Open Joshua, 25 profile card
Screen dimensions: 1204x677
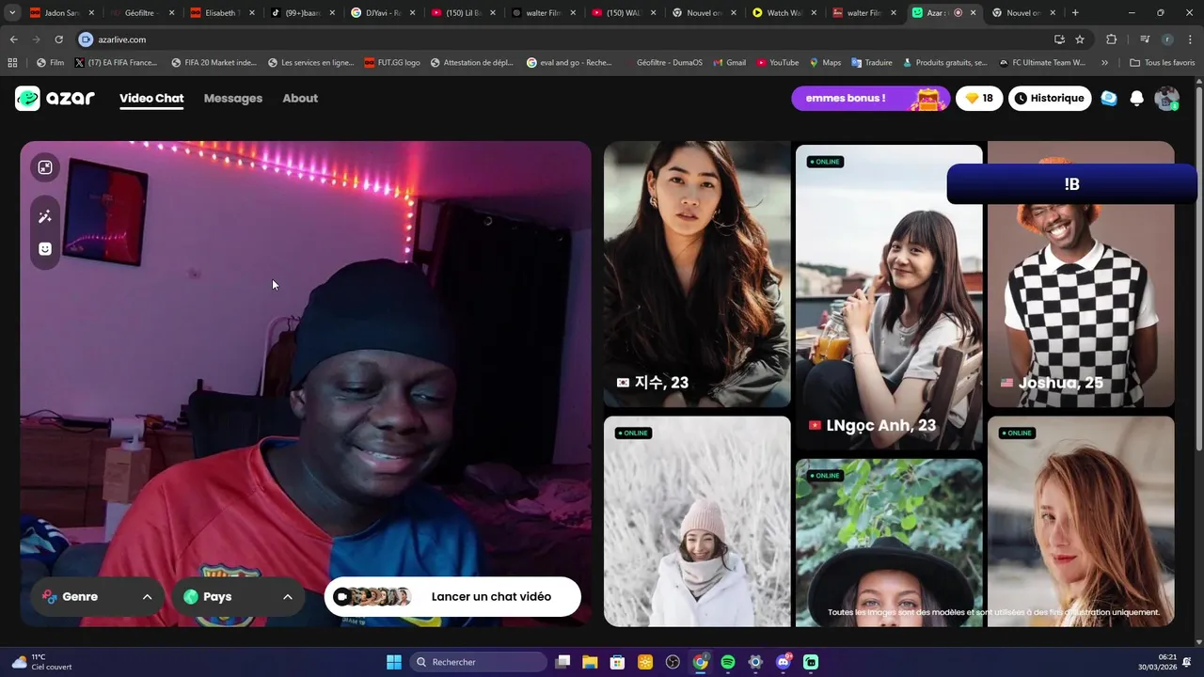(x=1081, y=306)
